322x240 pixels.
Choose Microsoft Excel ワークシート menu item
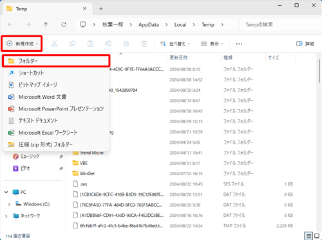tap(56, 133)
